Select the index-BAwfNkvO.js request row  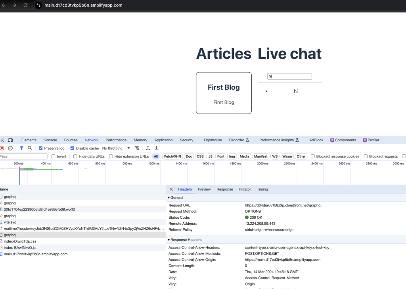point(83,248)
